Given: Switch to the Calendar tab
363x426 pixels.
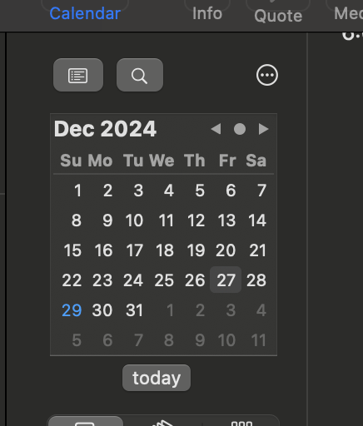Looking at the screenshot, I should click(x=85, y=13).
